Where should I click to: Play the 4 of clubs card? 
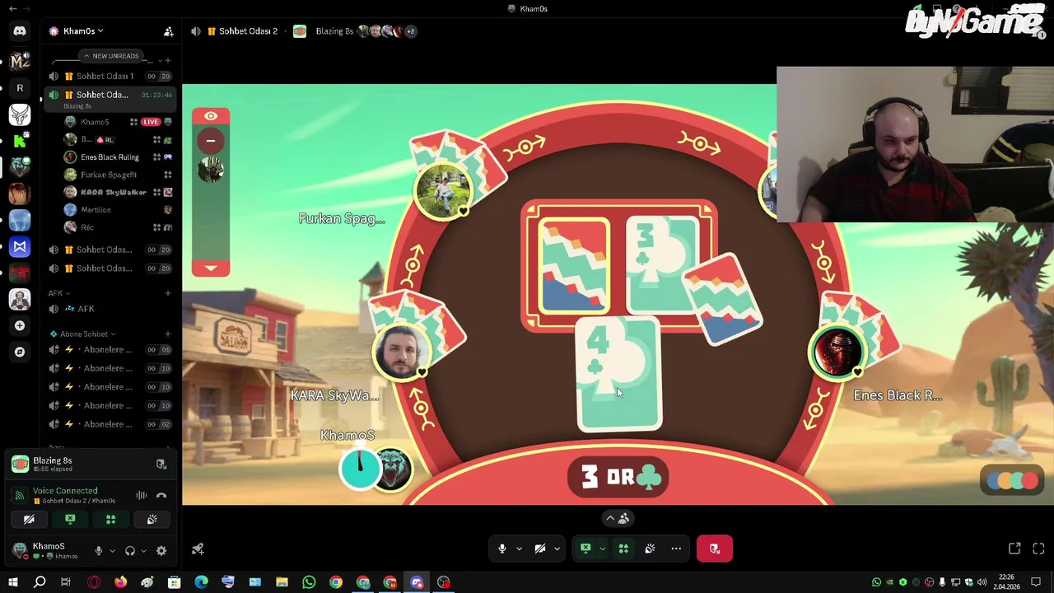619,375
